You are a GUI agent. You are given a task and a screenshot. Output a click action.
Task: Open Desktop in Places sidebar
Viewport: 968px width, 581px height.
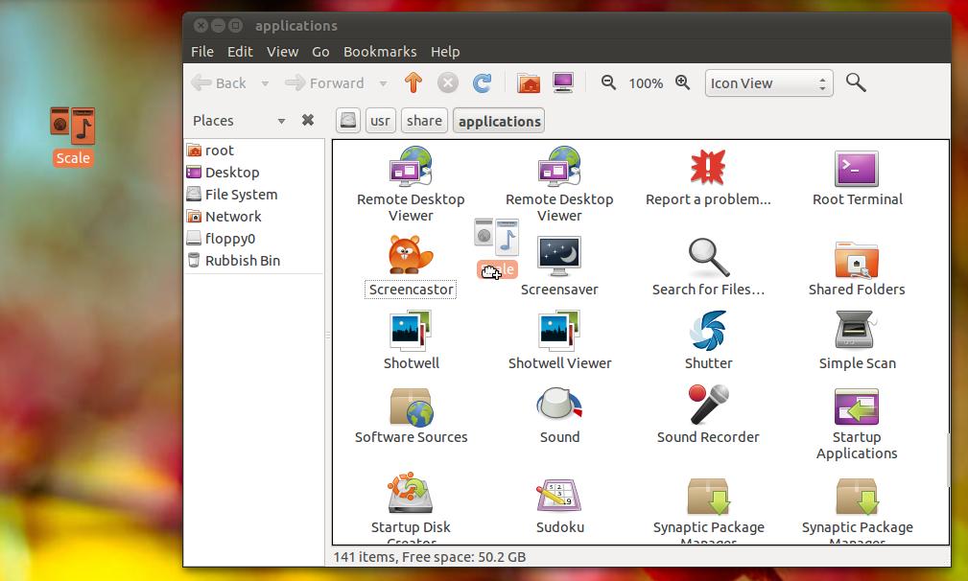254,173
